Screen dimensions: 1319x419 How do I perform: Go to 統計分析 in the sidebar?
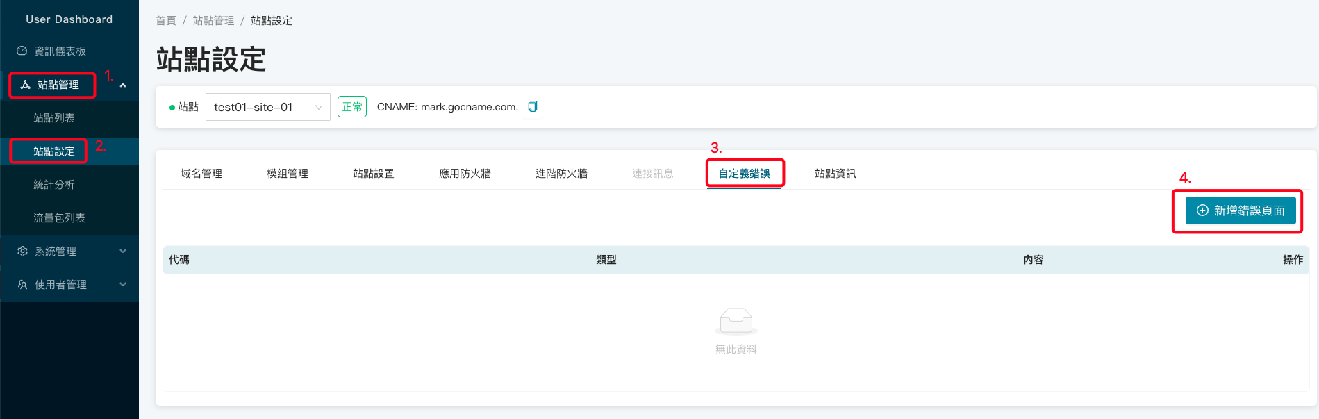tap(54, 185)
